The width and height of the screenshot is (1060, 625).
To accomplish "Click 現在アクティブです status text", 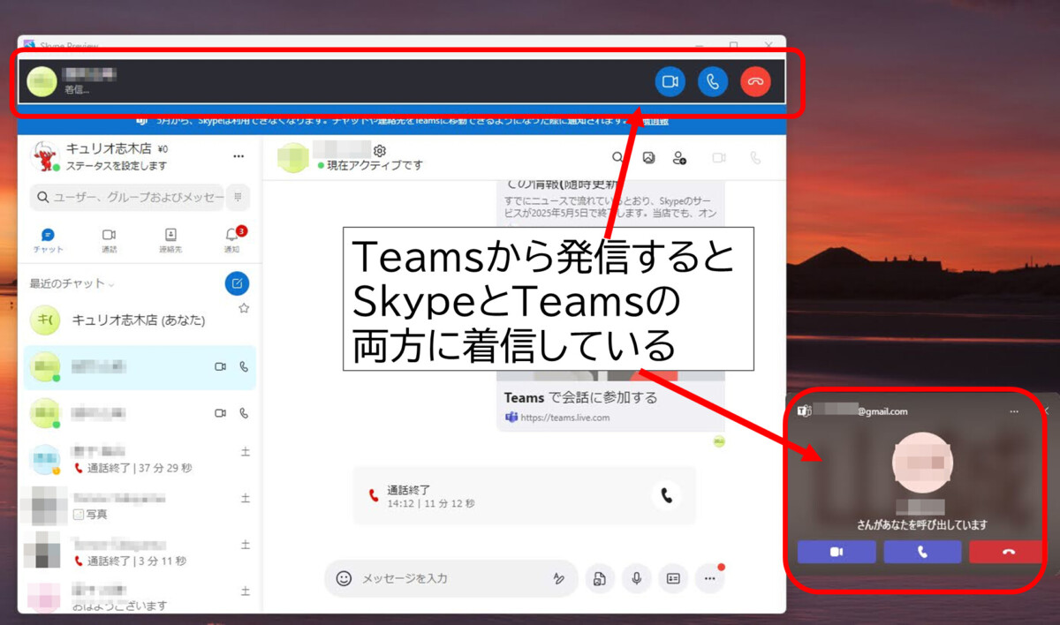I will click(375, 165).
